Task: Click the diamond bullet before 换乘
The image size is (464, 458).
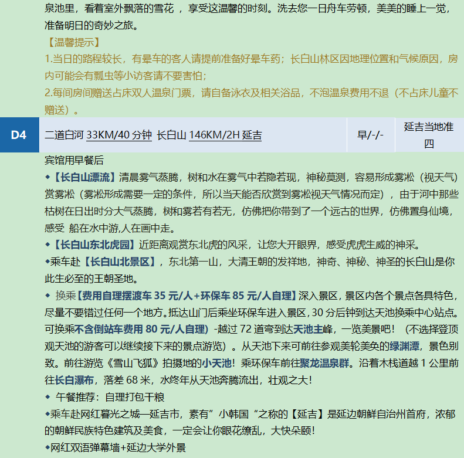Action: (x=48, y=296)
